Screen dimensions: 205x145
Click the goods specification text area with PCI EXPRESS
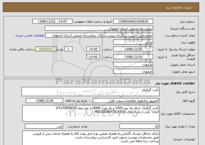coord(91,113)
